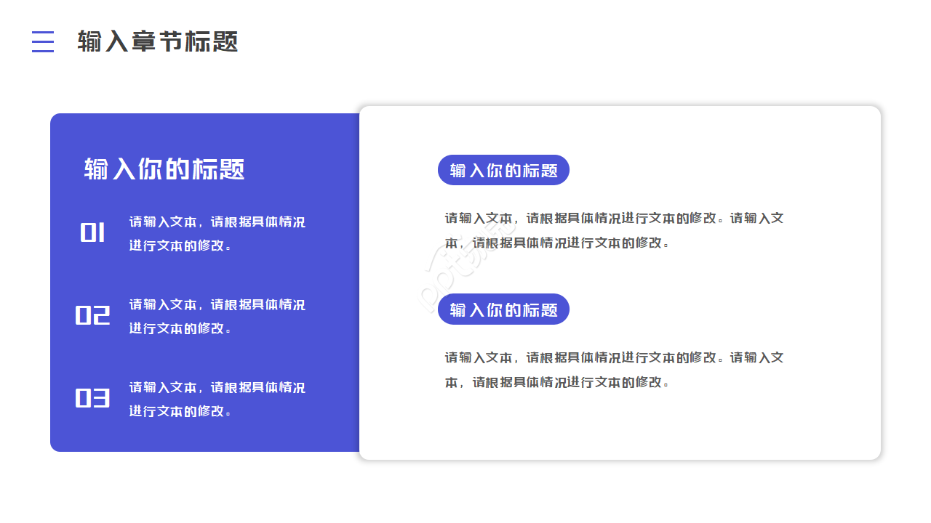Click the three-line menu icon beside chapter title

[43, 42]
